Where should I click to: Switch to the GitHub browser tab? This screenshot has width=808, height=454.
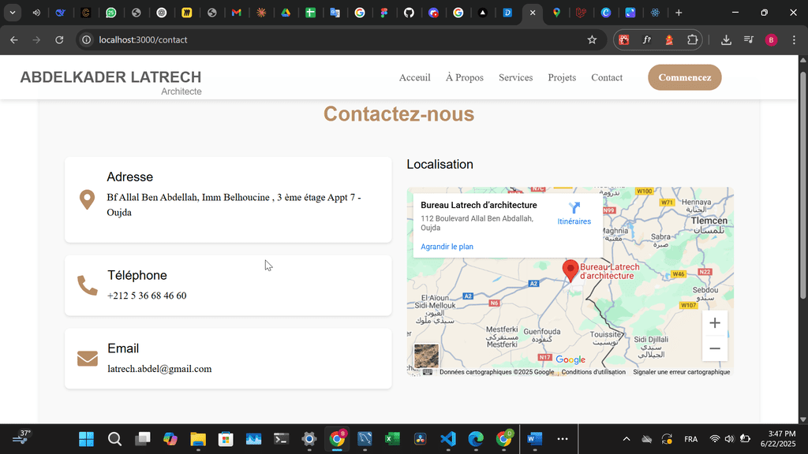410,13
